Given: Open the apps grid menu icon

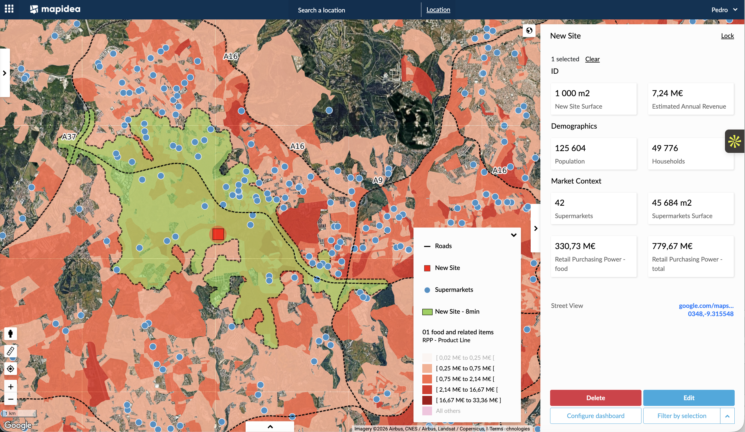Looking at the screenshot, I should [9, 9].
